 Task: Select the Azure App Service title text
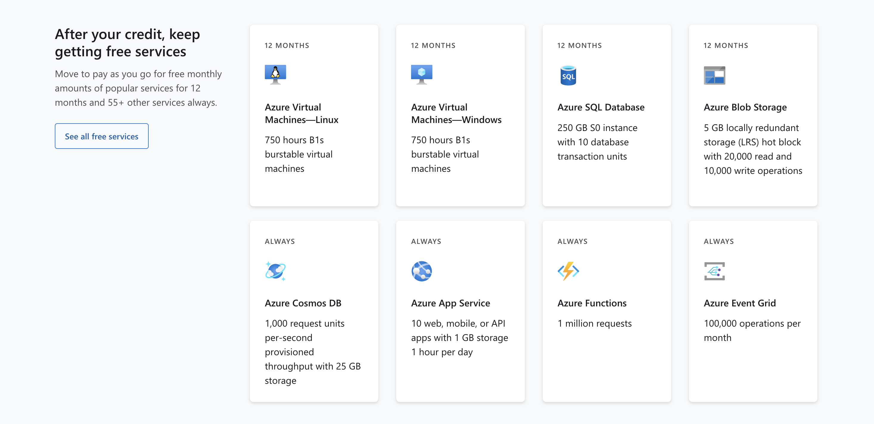tap(450, 303)
